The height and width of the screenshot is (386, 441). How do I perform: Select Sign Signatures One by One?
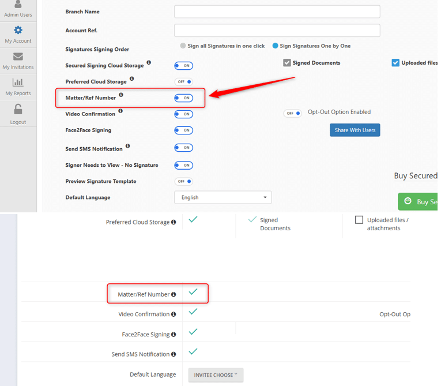click(276, 46)
